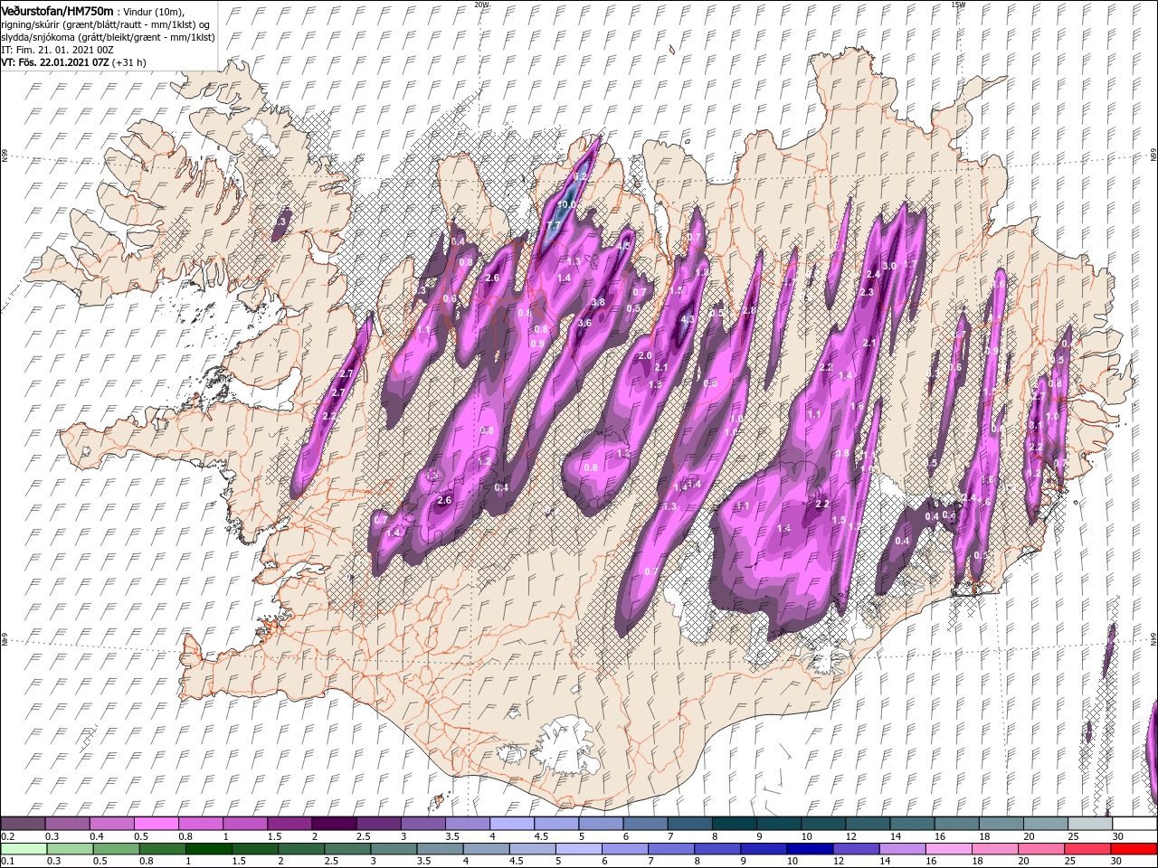This screenshot has height=868, width=1158.
Task: Click the 'Vindur (10m)' description text
Action: click(x=153, y=10)
